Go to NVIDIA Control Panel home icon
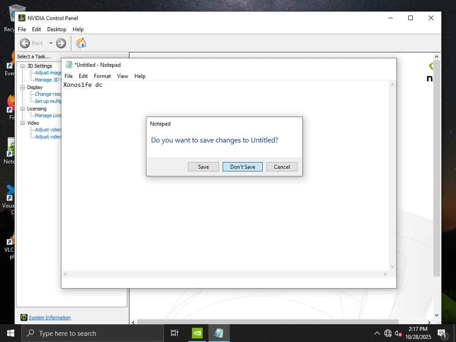Viewport: 456px width, 342px height. pyautogui.click(x=81, y=43)
